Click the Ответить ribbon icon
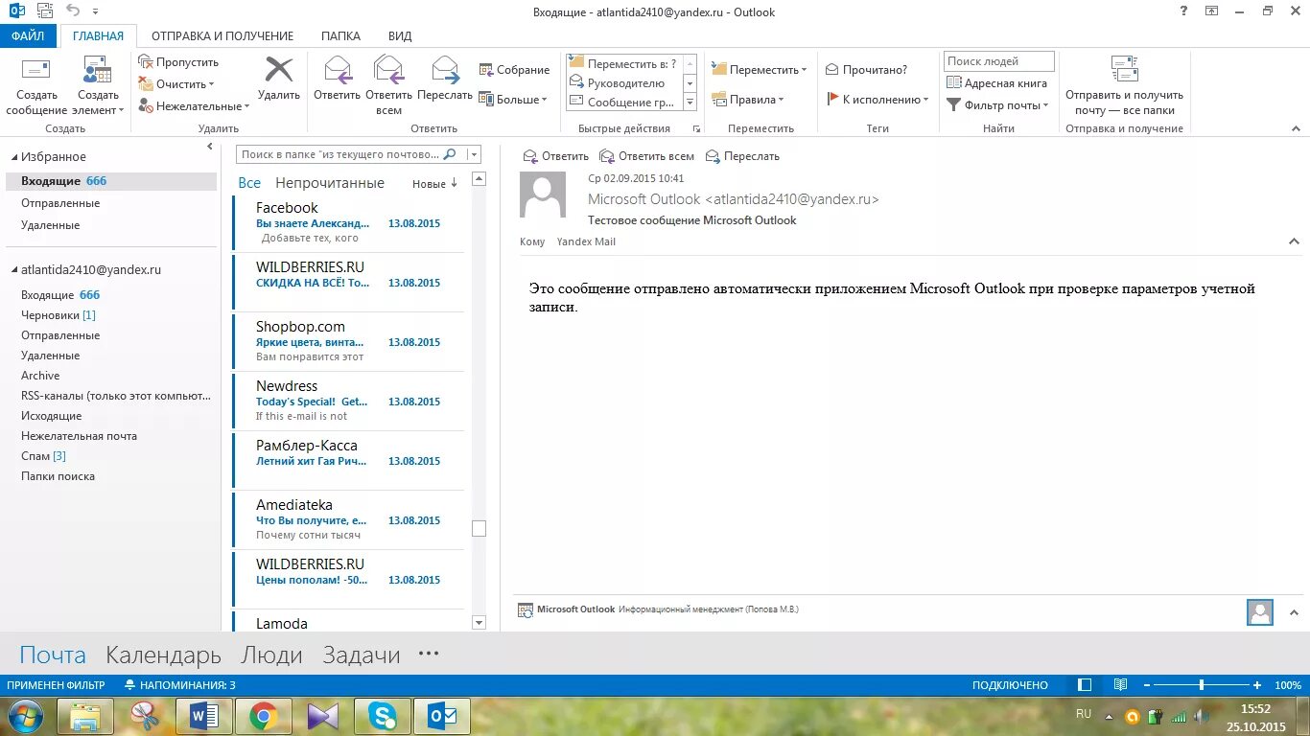The image size is (1310, 736). point(337,79)
